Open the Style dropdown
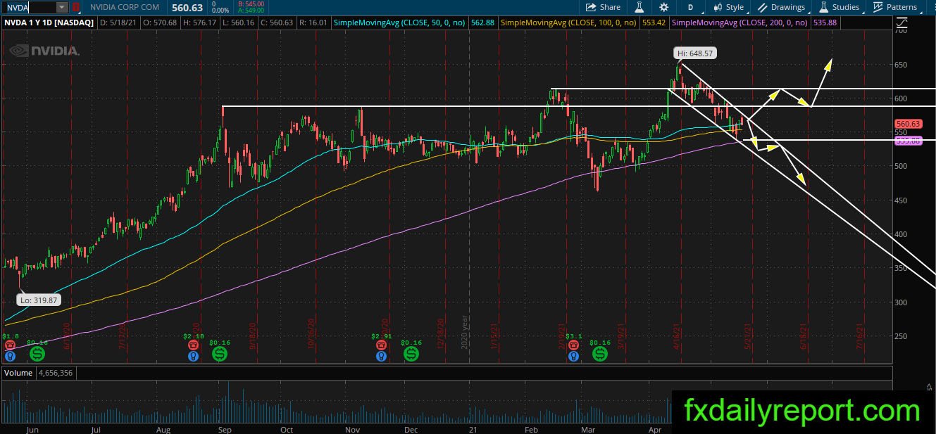The width and height of the screenshot is (936, 434). tap(729, 7)
